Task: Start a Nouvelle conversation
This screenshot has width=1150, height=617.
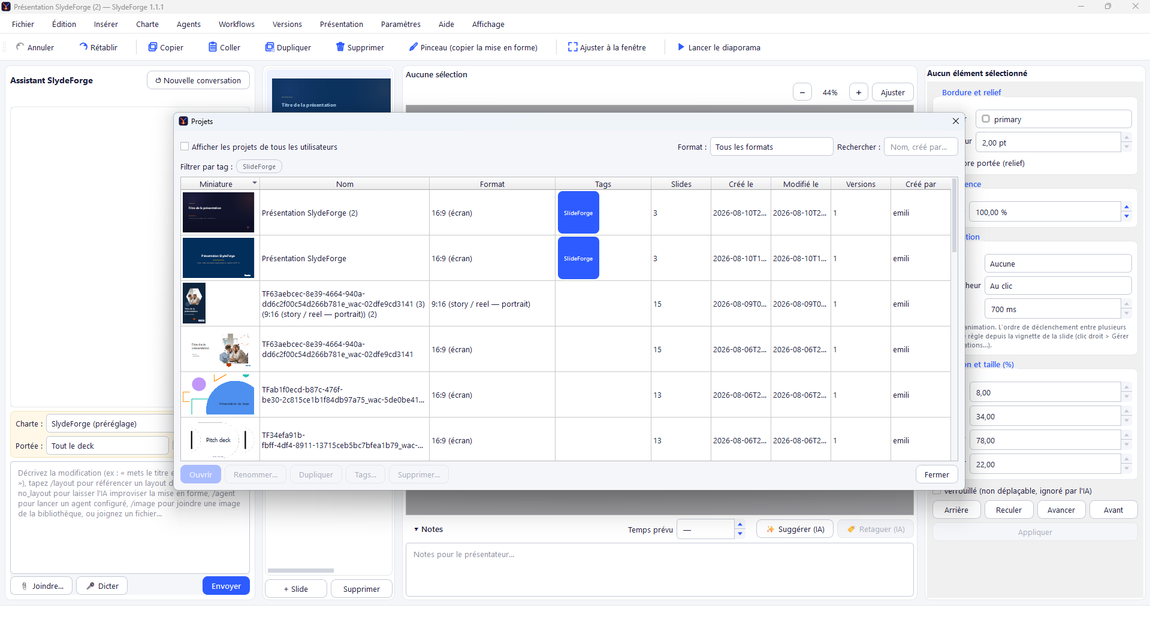Action: click(198, 80)
